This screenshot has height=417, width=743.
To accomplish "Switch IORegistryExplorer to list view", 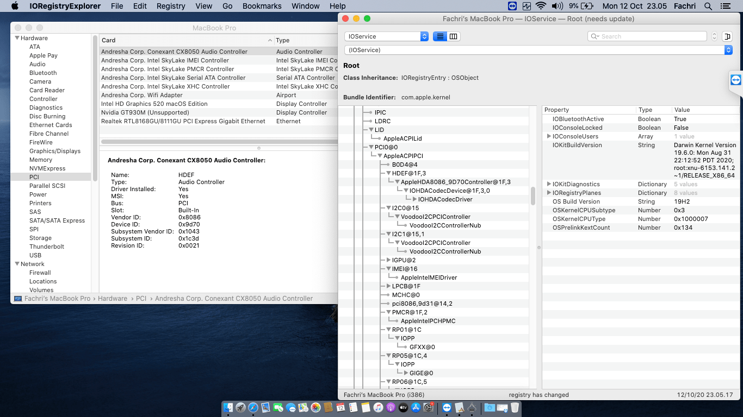I will click(x=440, y=36).
